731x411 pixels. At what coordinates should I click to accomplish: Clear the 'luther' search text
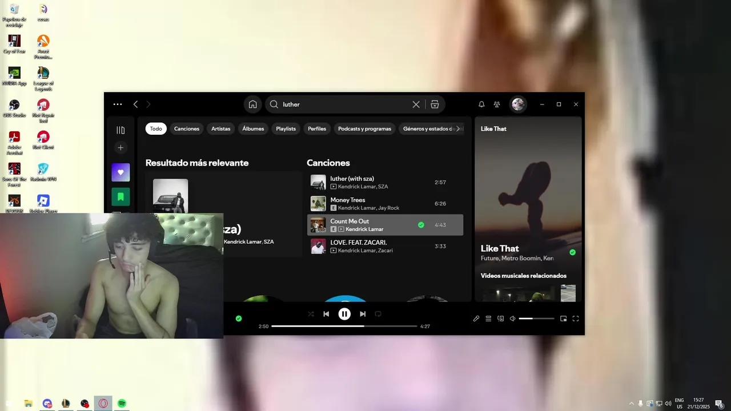click(416, 104)
